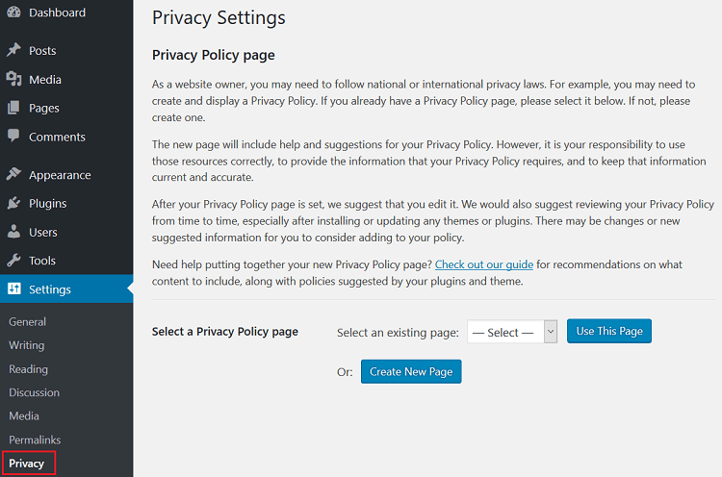Image resolution: width=722 pixels, height=477 pixels.
Task: Click the Appearance paintbrush icon
Action: (x=13, y=174)
